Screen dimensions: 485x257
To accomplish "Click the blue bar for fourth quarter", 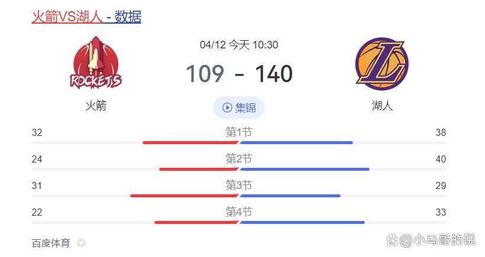I will [302, 222].
